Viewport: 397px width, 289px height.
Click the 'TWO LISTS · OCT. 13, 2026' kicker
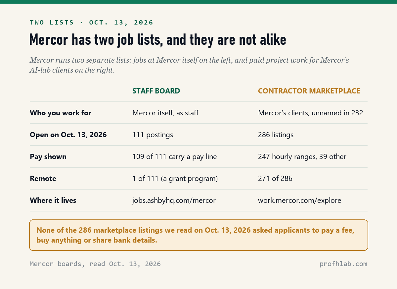(x=92, y=23)
